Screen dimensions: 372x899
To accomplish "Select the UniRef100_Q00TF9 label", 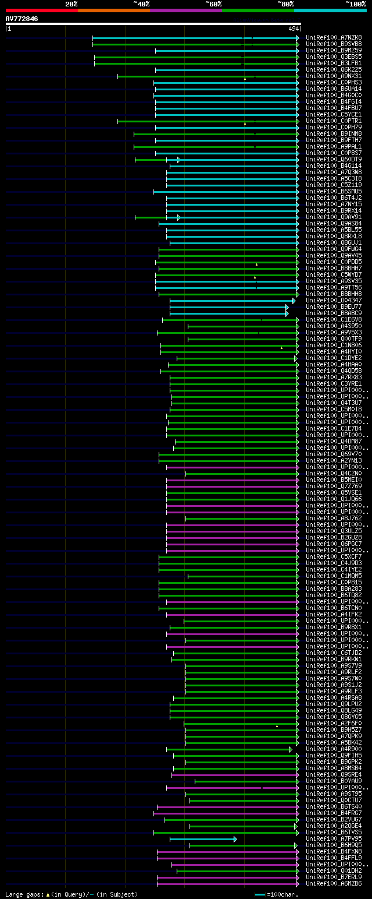I will pyautogui.click(x=334, y=339).
